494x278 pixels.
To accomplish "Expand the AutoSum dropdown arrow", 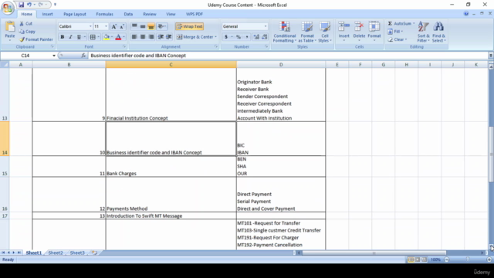I will [414, 24].
